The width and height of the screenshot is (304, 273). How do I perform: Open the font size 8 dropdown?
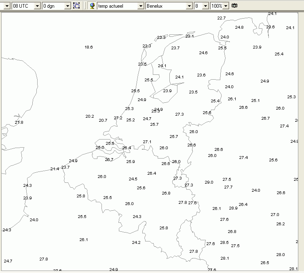click(x=205, y=6)
